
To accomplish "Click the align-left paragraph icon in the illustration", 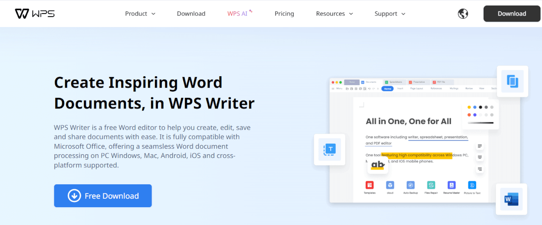I will click(480, 146).
